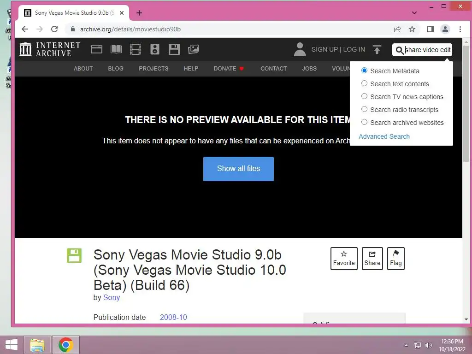Open the HELP menu item

pos(191,69)
